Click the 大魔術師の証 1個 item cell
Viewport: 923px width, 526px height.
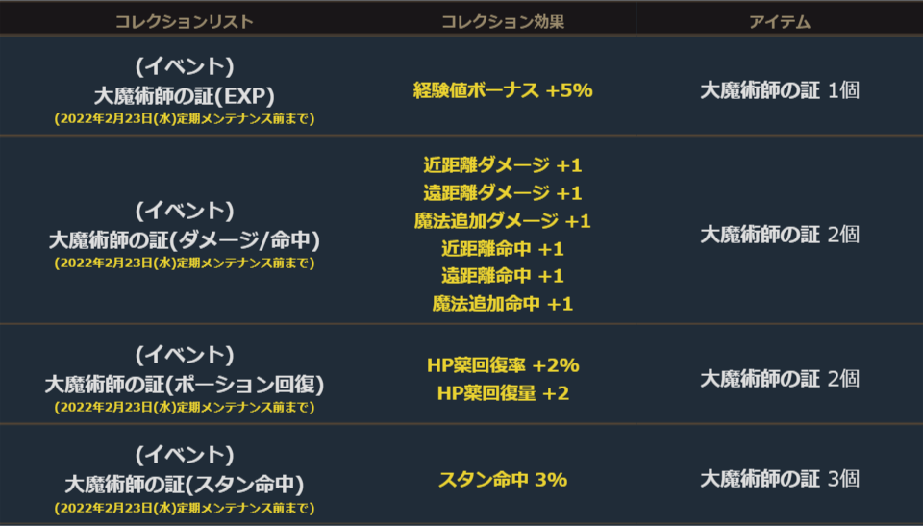[x=780, y=90]
